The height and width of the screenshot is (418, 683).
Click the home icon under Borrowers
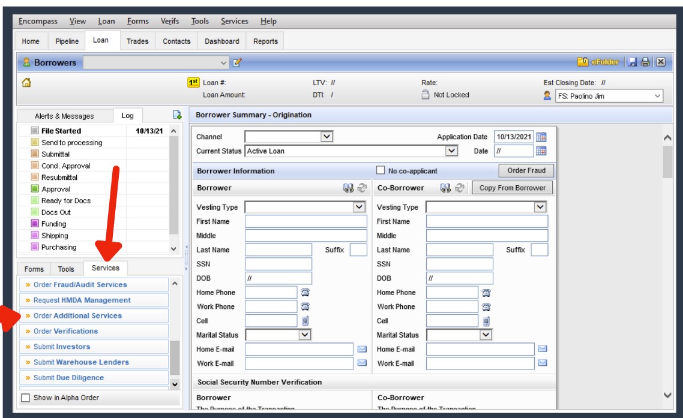click(x=26, y=82)
